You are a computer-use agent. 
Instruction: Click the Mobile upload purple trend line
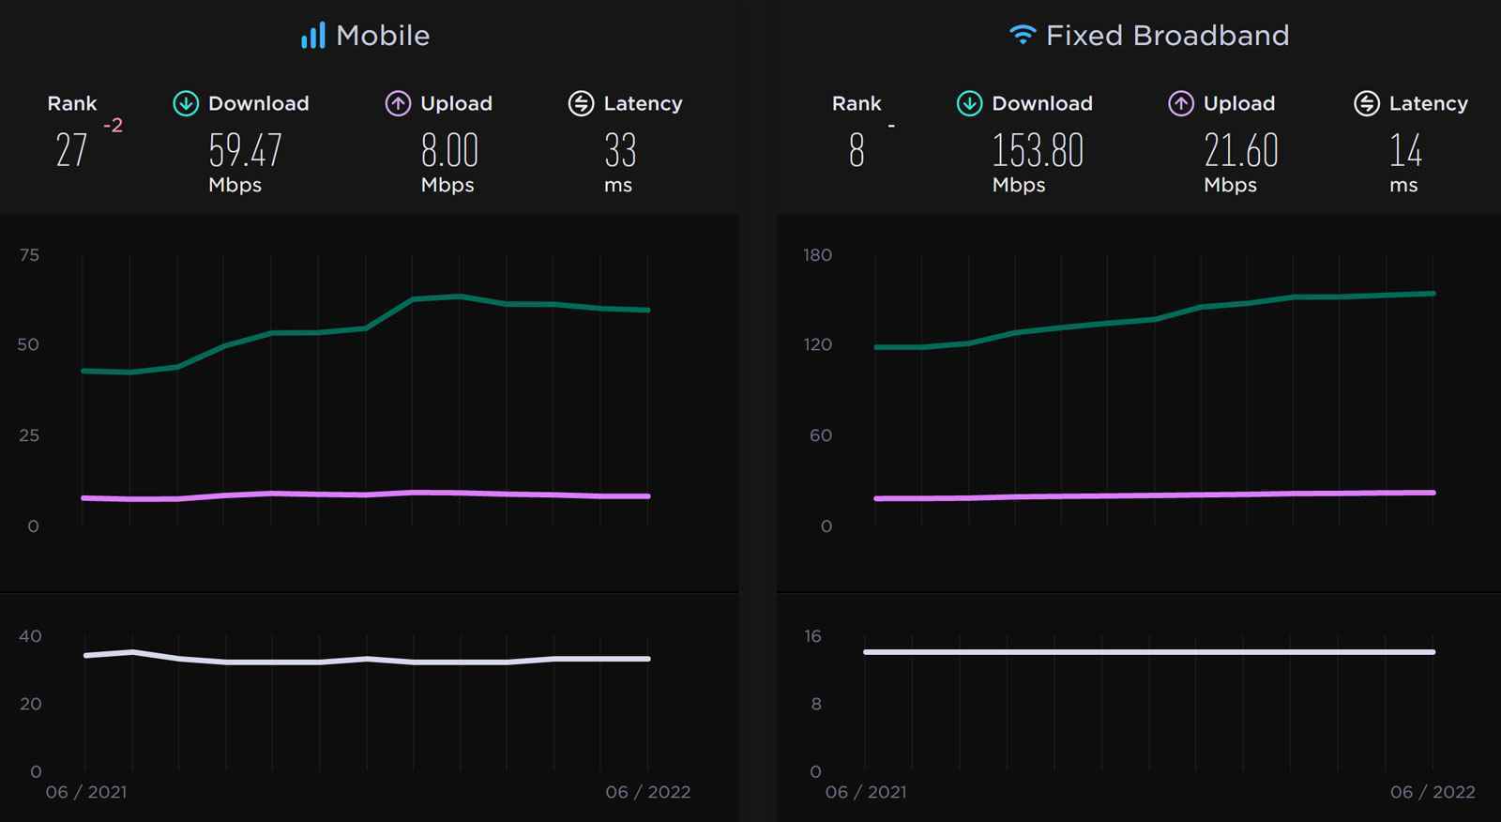(x=366, y=495)
